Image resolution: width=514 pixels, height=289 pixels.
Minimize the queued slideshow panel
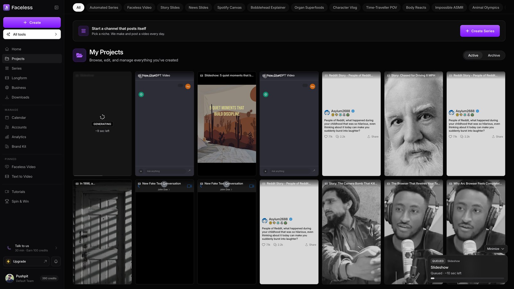click(x=495, y=249)
